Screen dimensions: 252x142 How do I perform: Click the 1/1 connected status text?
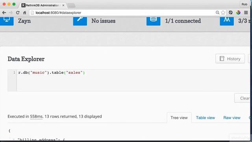click(x=183, y=21)
